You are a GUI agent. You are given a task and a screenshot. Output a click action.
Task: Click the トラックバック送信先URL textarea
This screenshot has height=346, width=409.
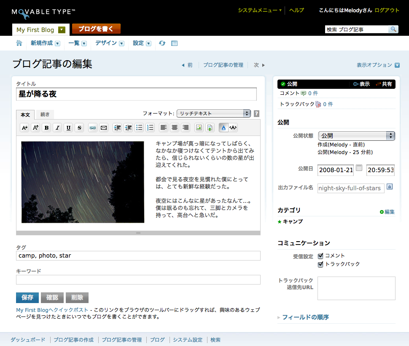click(x=356, y=288)
